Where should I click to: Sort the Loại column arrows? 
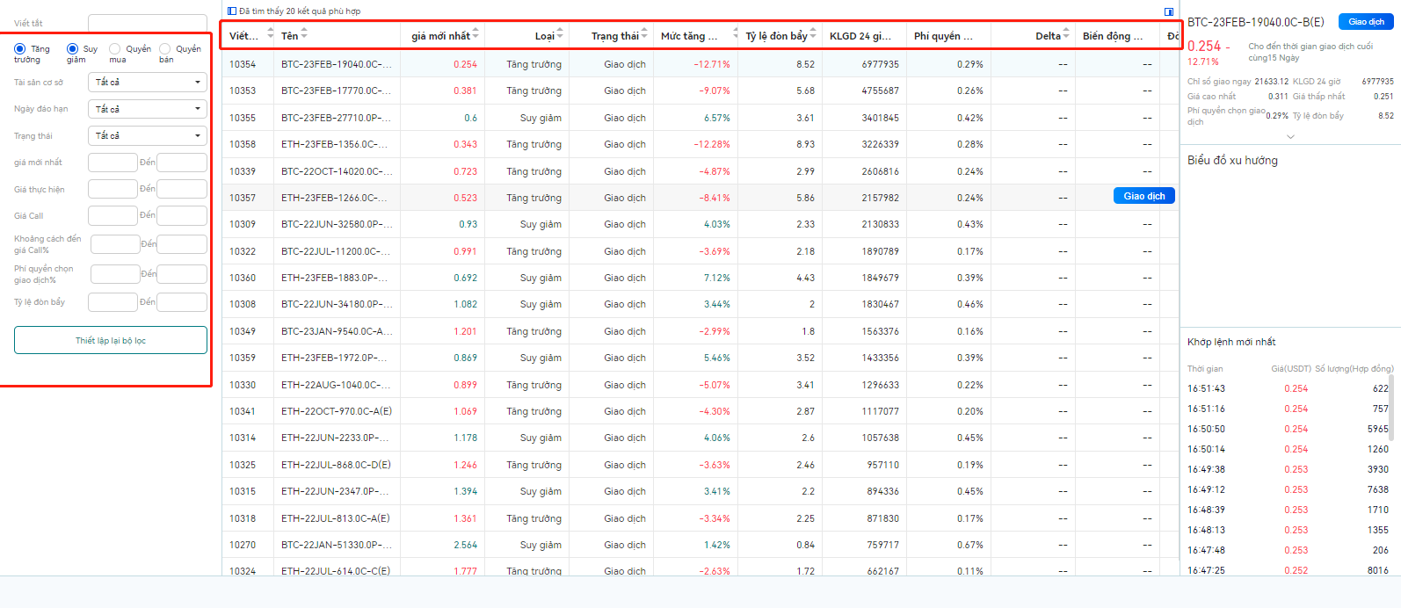(x=560, y=35)
